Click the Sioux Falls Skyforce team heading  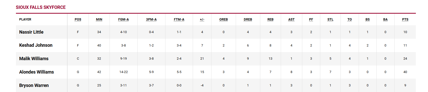click(x=41, y=7)
